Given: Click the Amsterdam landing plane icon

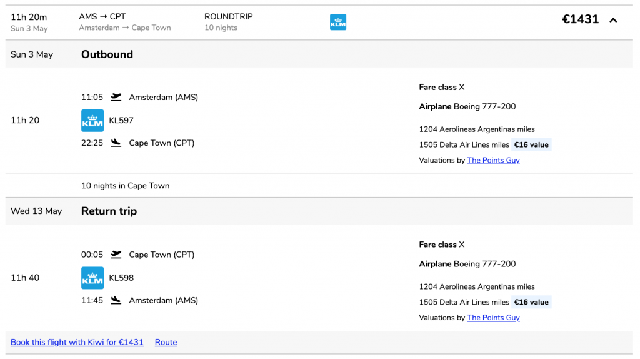Looking at the screenshot, I should point(116,300).
